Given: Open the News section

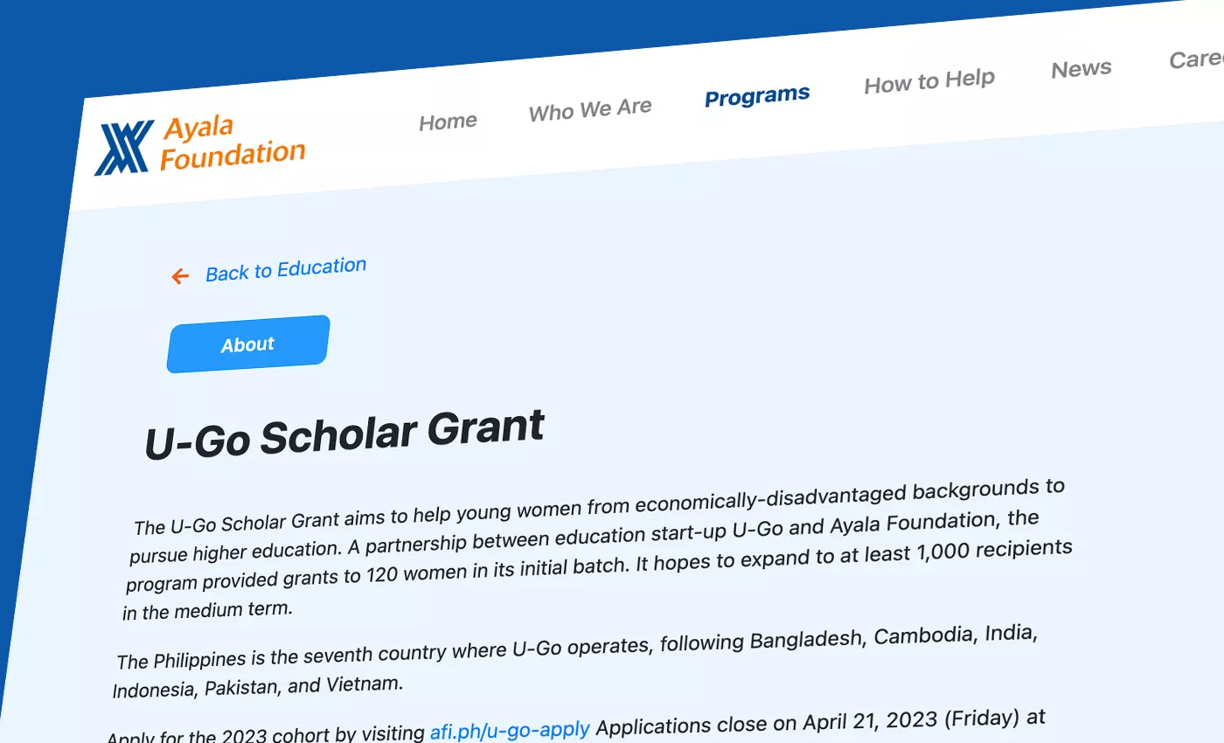Looking at the screenshot, I should (1081, 68).
